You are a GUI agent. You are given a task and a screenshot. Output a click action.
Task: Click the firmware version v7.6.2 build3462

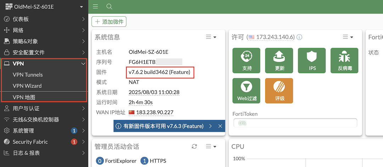click(160, 72)
